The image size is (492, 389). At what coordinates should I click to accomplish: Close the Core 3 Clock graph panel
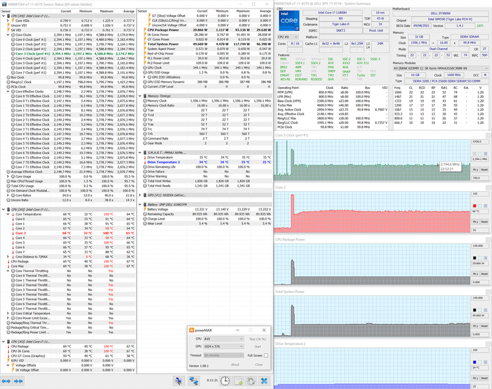click(x=488, y=136)
